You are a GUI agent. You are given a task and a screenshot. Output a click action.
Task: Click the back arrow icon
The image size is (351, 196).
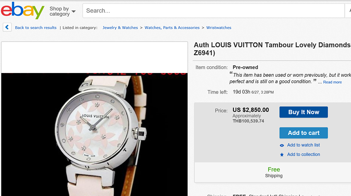pos(7,27)
